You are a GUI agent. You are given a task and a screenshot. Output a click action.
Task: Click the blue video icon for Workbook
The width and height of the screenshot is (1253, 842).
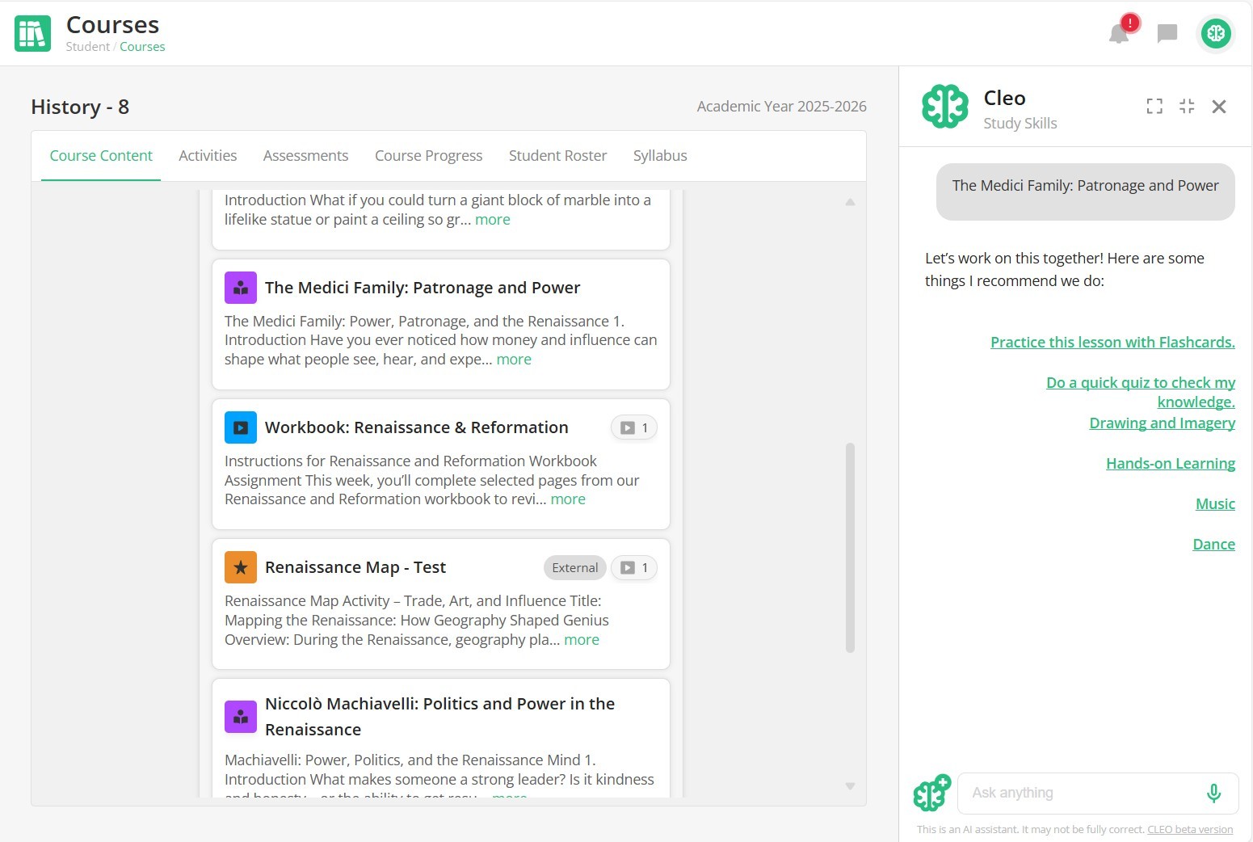(241, 427)
